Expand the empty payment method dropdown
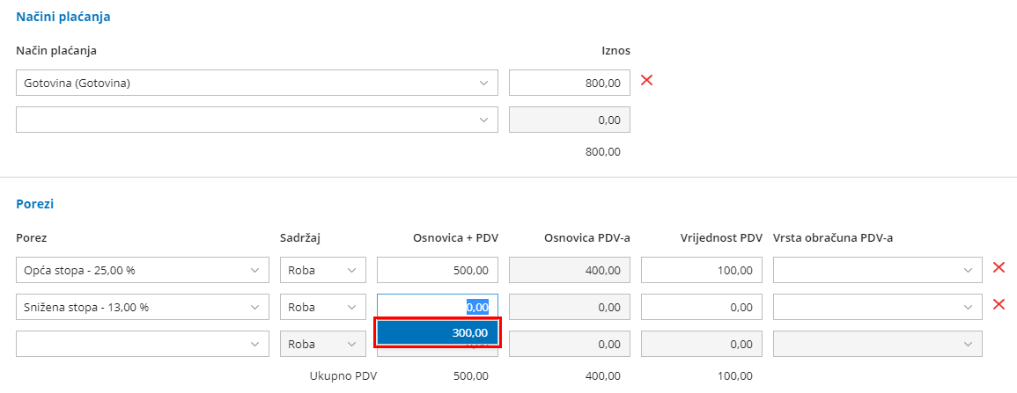 pyautogui.click(x=256, y=120)
